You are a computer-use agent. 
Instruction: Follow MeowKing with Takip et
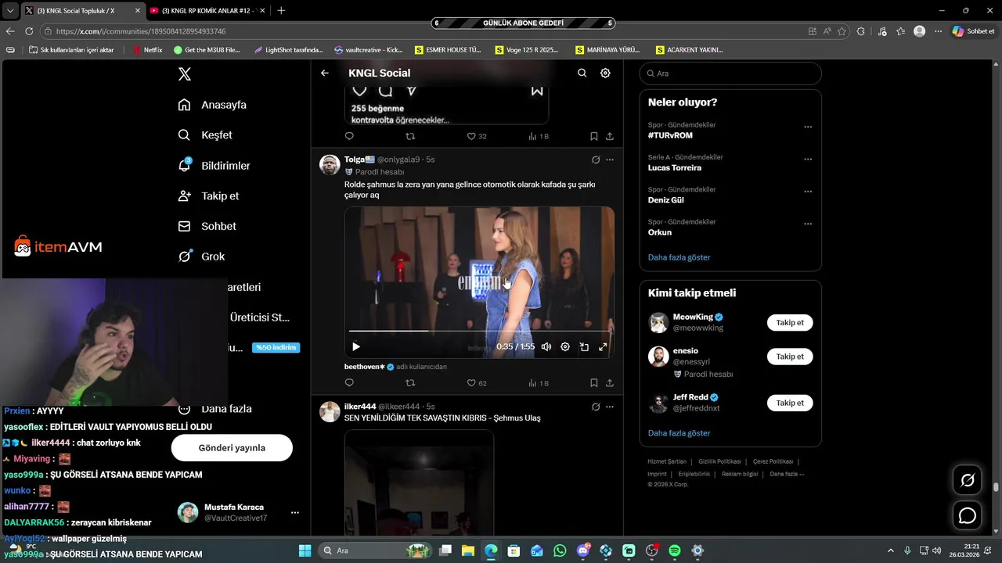click(790, 322)
